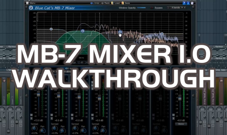This screenshot has height=135, width=227.
Task: Click the Spread knob of the +13.0 dB band
Action: [x=34, y=128]
